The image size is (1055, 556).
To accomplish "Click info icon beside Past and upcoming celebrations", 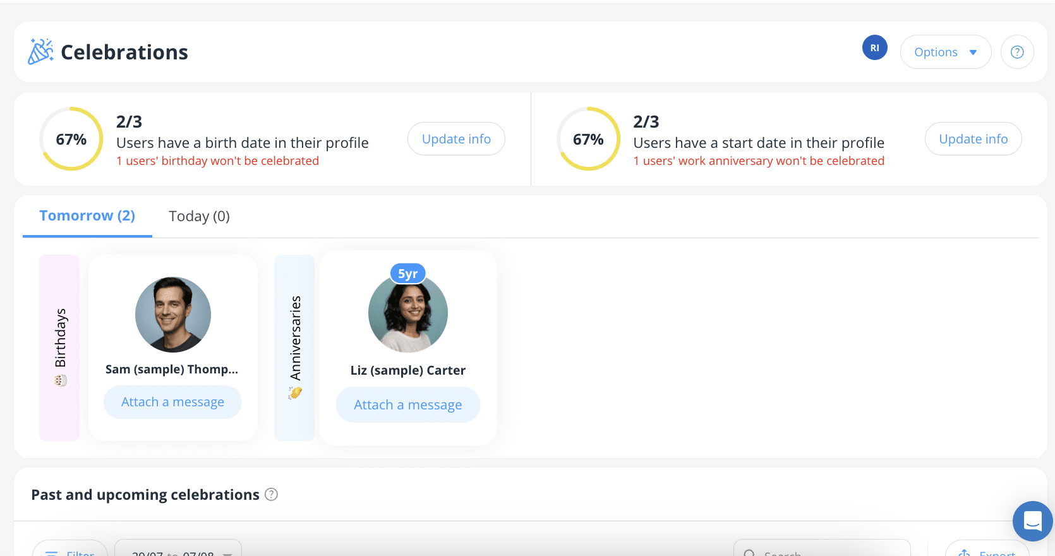I will tap(271, 495).
